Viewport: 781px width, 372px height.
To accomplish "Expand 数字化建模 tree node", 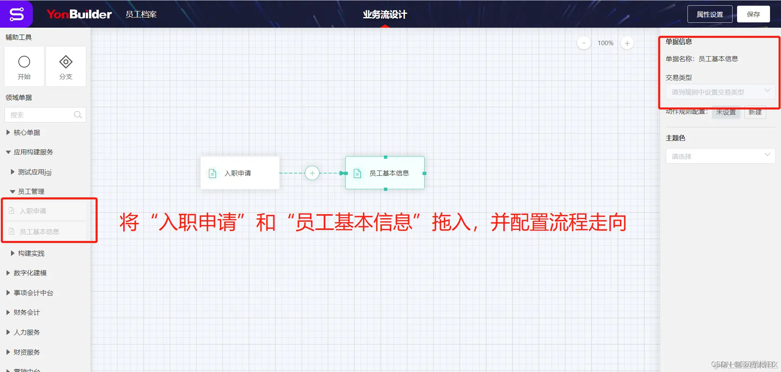I will tap(8, 273).
